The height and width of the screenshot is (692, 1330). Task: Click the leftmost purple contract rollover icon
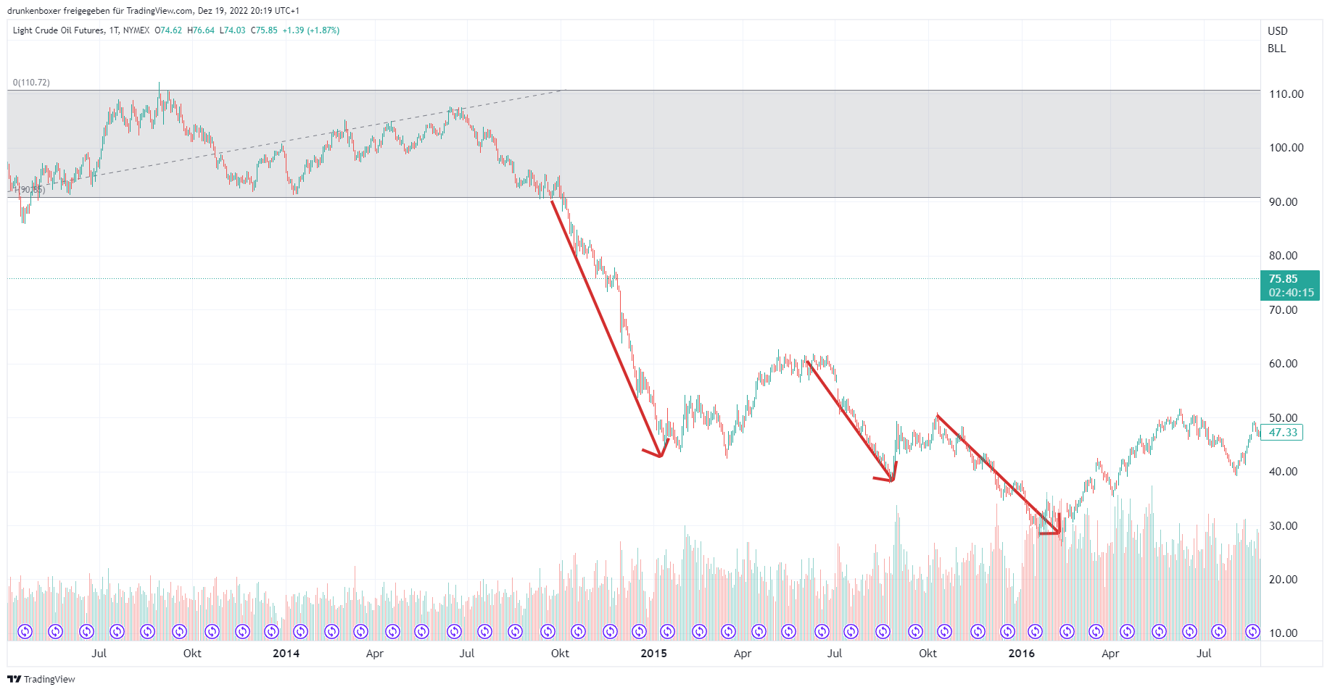(25, 632)
